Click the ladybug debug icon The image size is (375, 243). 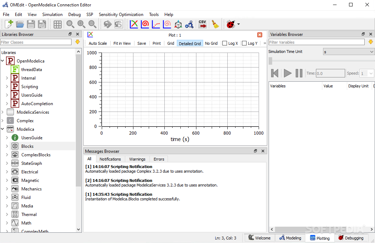point(231,24)
